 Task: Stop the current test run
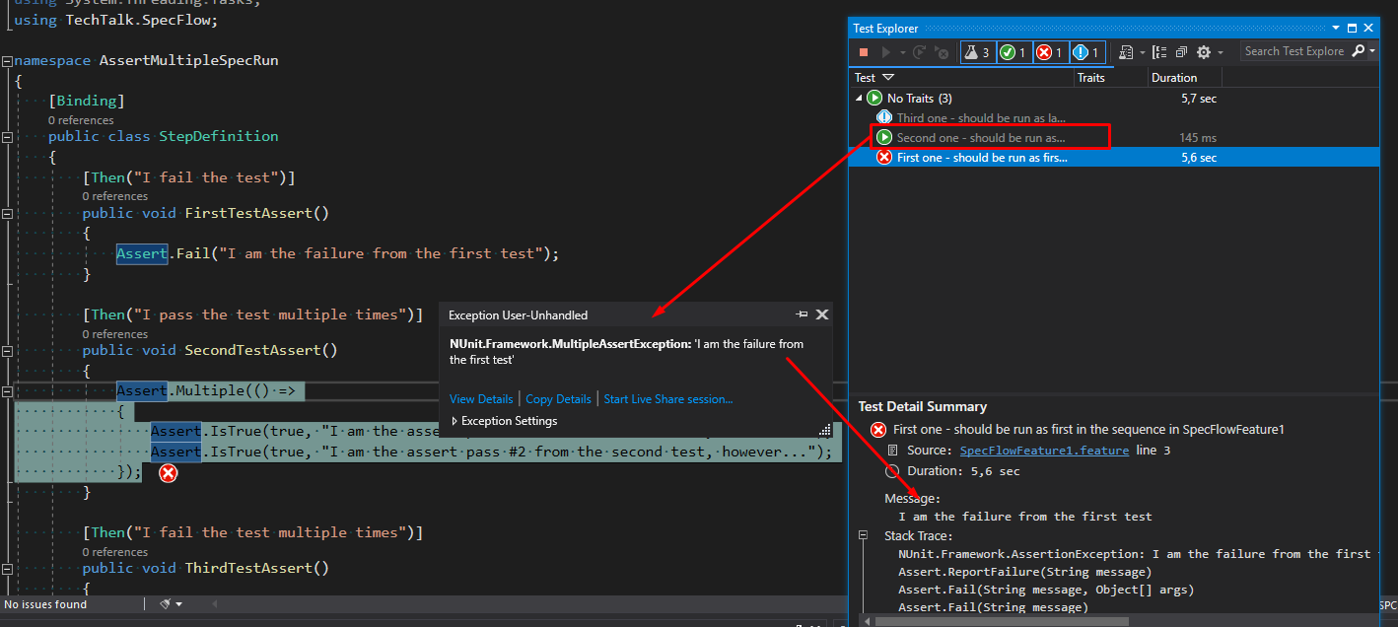[x=863, y=51]
